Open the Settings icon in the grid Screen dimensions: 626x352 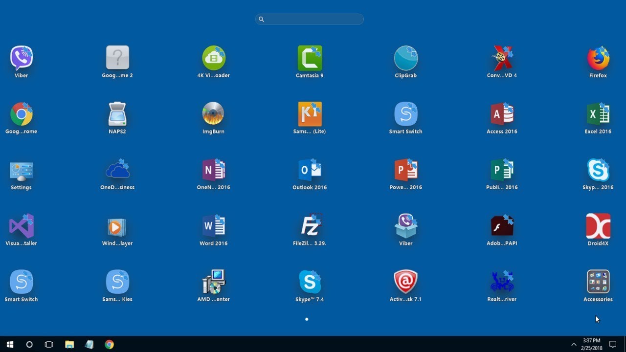click(x=21, y=170)
